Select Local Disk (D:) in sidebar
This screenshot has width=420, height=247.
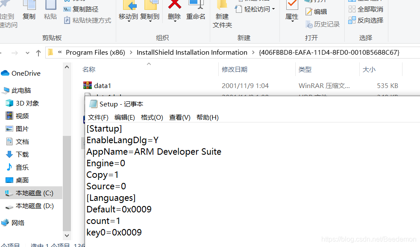[x=29, y=206]
